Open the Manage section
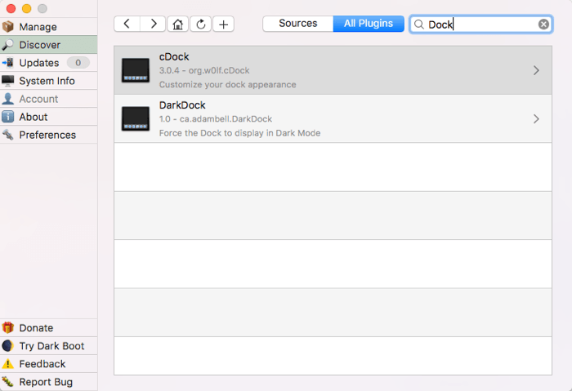 pyautogui.click(x=48, y=27)
